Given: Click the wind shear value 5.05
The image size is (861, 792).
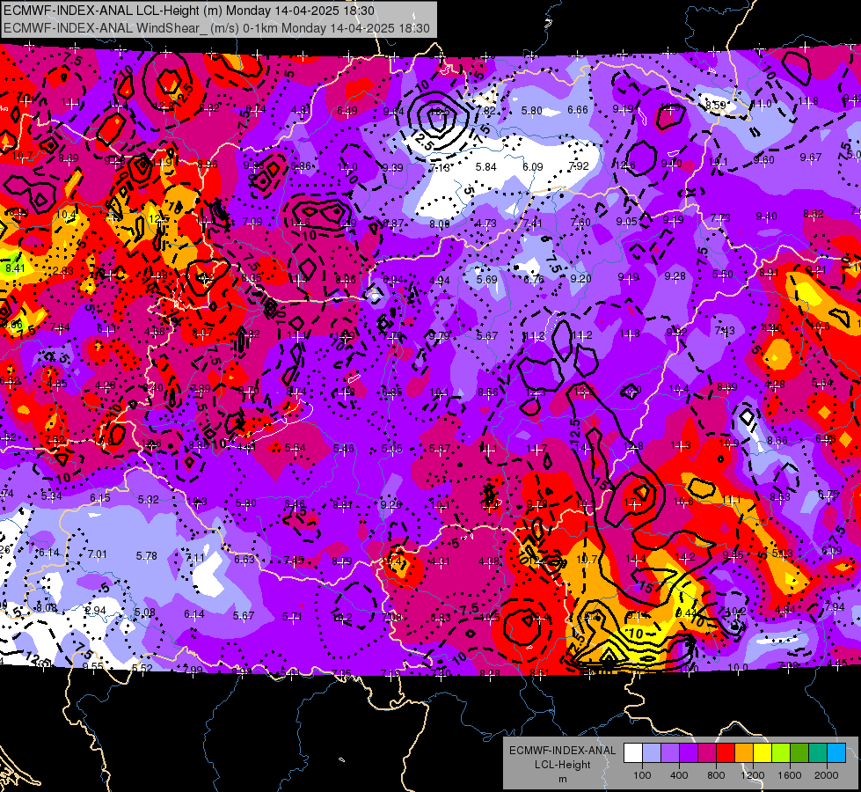Looking at the screenshot, I should [392, 449].
